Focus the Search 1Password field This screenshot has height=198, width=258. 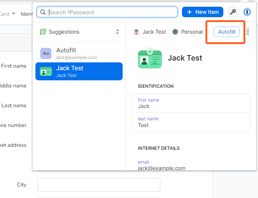[112, 12]
